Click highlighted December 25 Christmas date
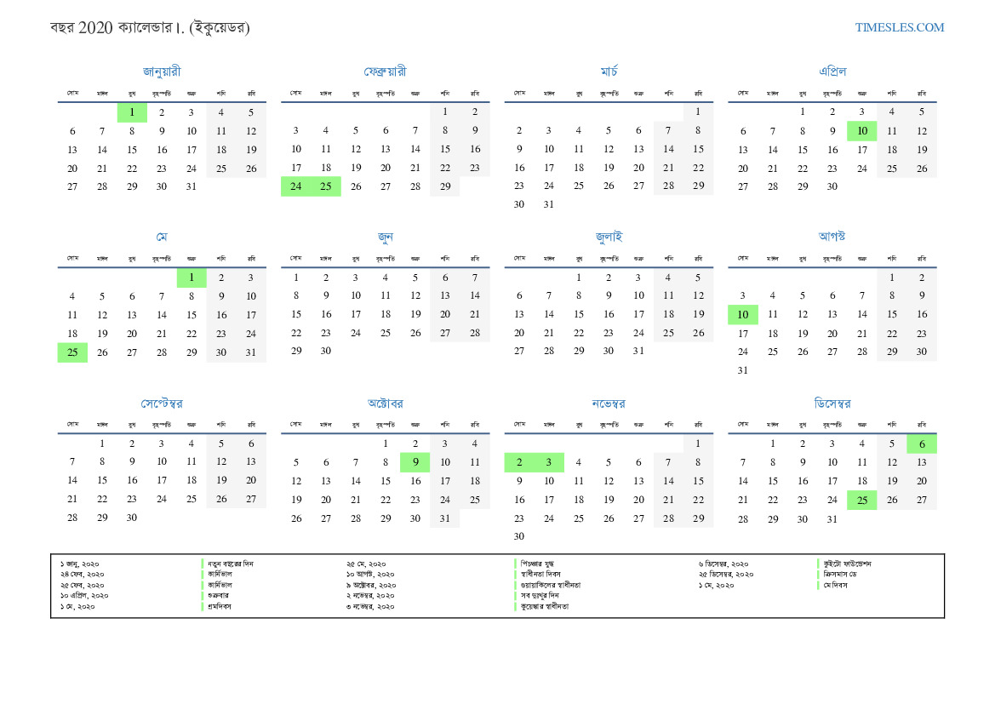995x704 pixels. click(861, 501)
